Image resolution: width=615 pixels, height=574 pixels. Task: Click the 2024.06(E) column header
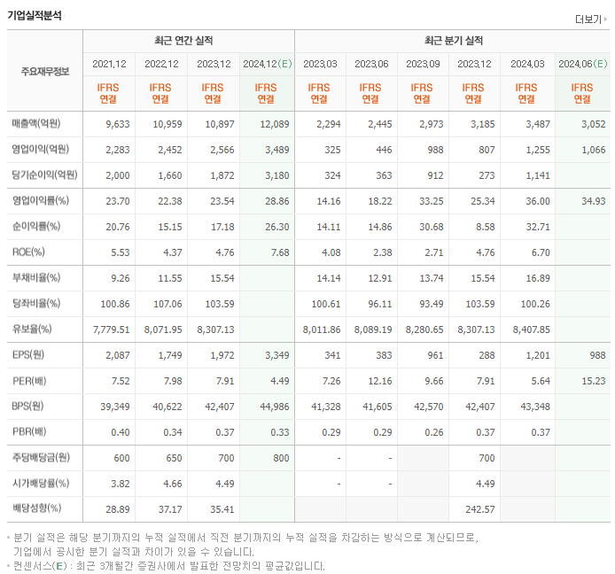click(583, 64)
